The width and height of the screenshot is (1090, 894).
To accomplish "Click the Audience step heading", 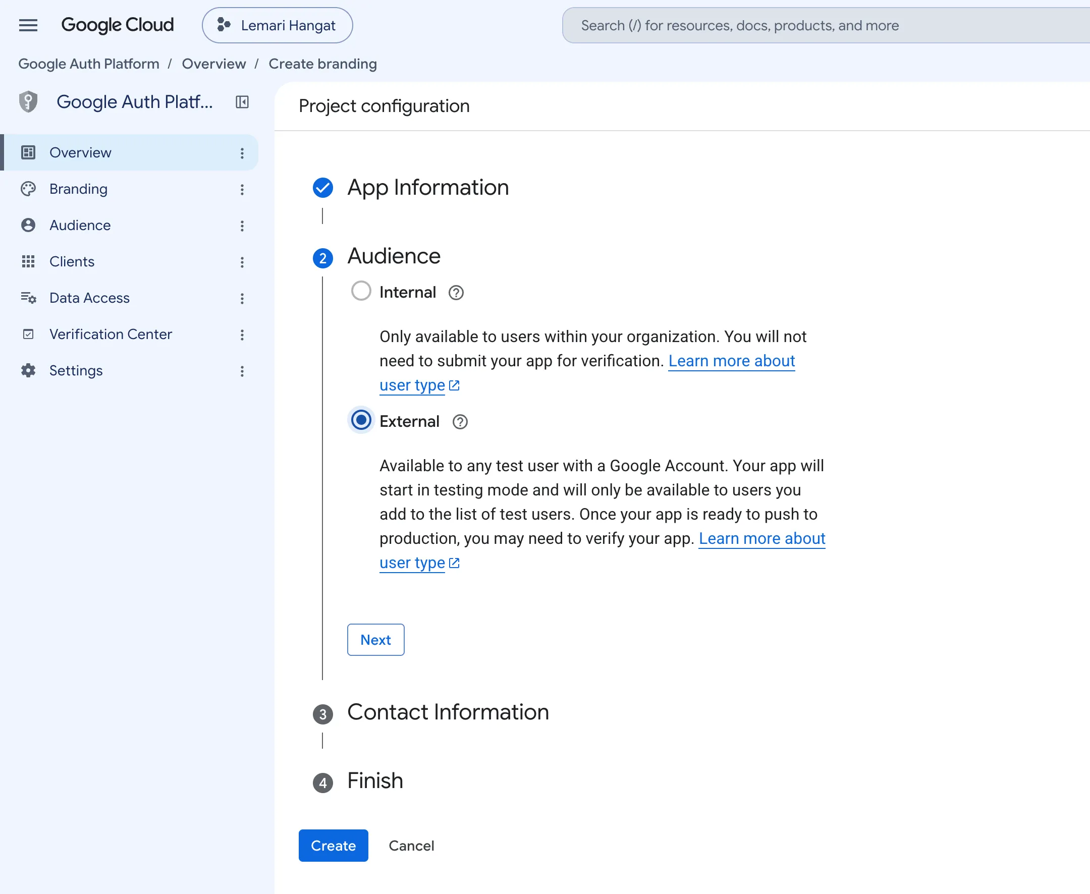I will click(394, 256).
